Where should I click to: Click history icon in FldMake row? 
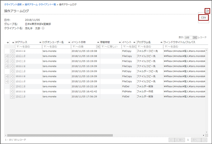click(13, 91)
